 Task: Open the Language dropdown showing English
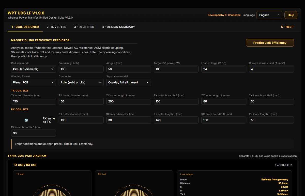(269, 15)
